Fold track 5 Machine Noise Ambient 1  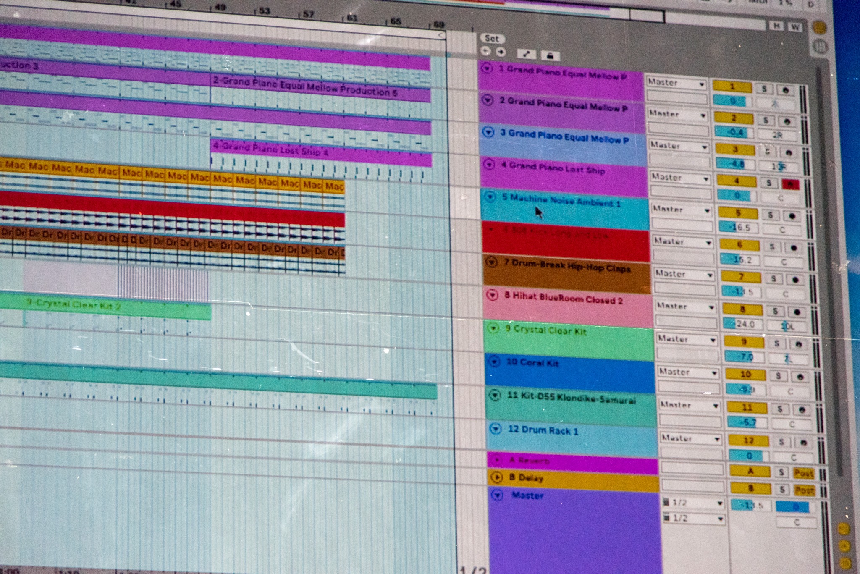pos(490,197)
